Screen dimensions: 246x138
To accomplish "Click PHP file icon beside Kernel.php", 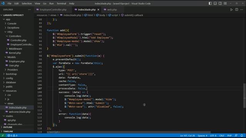I will click(x=7, y=53).
